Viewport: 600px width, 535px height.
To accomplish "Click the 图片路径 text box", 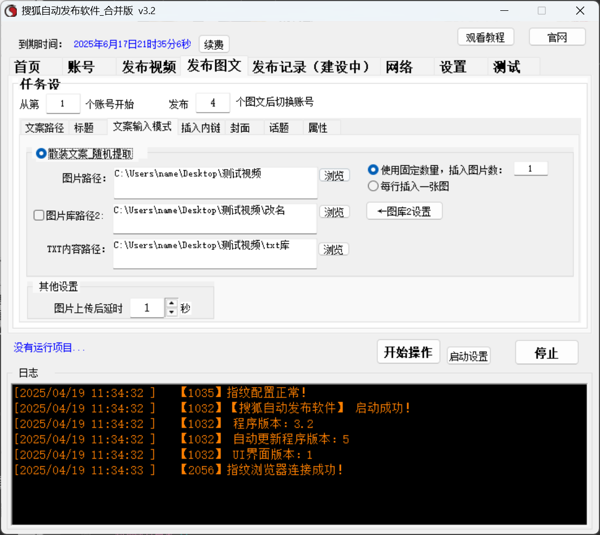I will 215,183.
